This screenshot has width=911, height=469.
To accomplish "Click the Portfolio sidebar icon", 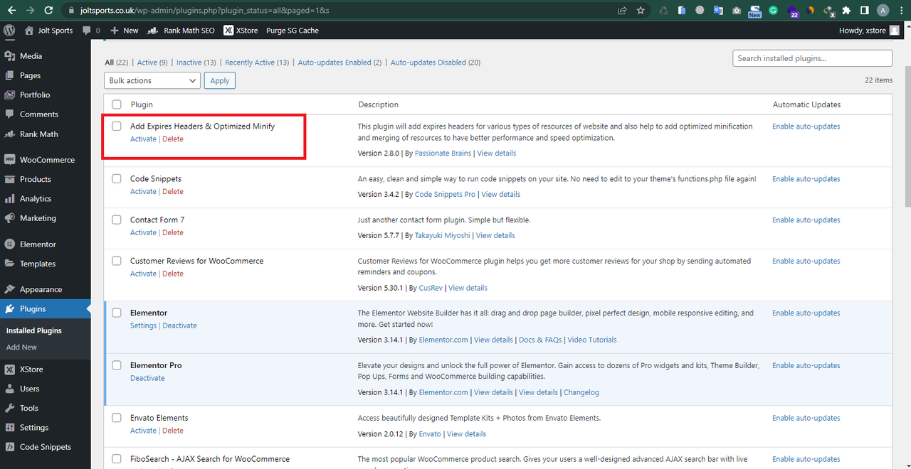I will [10, 95].
